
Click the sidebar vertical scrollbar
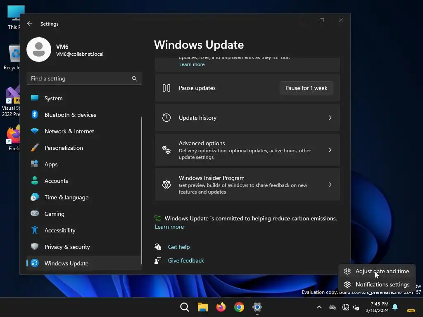tap(142, 191)
